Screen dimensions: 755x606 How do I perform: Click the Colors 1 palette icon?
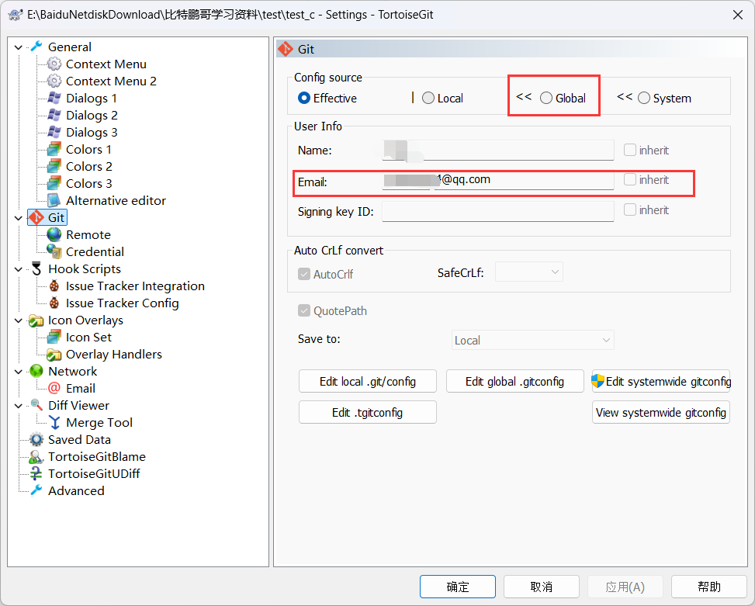click(x=54, y=149)
